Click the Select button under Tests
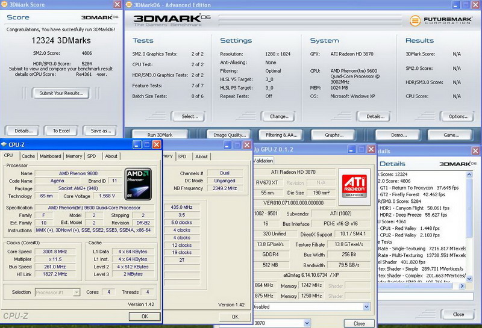 click(189, 116)
